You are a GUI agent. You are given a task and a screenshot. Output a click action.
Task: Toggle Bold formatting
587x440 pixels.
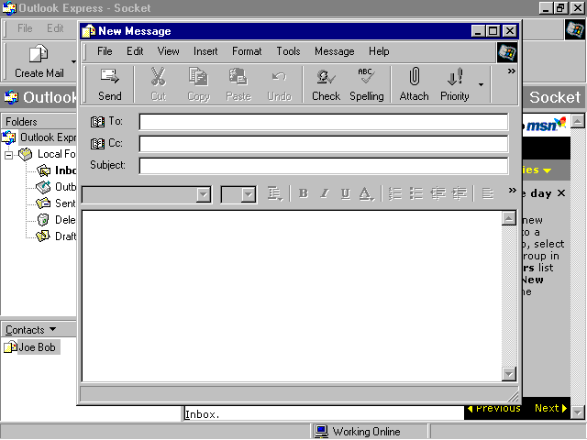[304, 193]
